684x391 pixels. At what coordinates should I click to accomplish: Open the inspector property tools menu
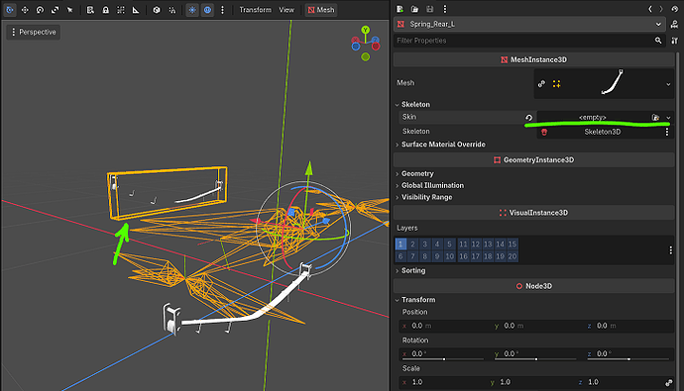tap(675, 41)
